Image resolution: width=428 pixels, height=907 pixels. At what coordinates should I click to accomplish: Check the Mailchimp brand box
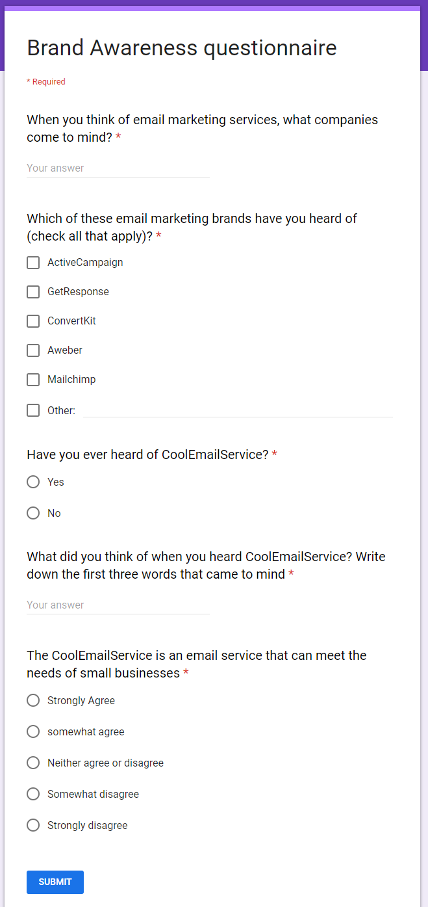33,380
